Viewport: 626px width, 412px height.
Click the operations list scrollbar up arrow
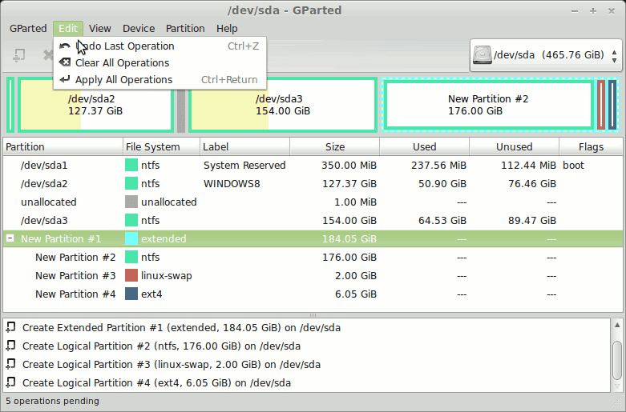coord(617,325)
